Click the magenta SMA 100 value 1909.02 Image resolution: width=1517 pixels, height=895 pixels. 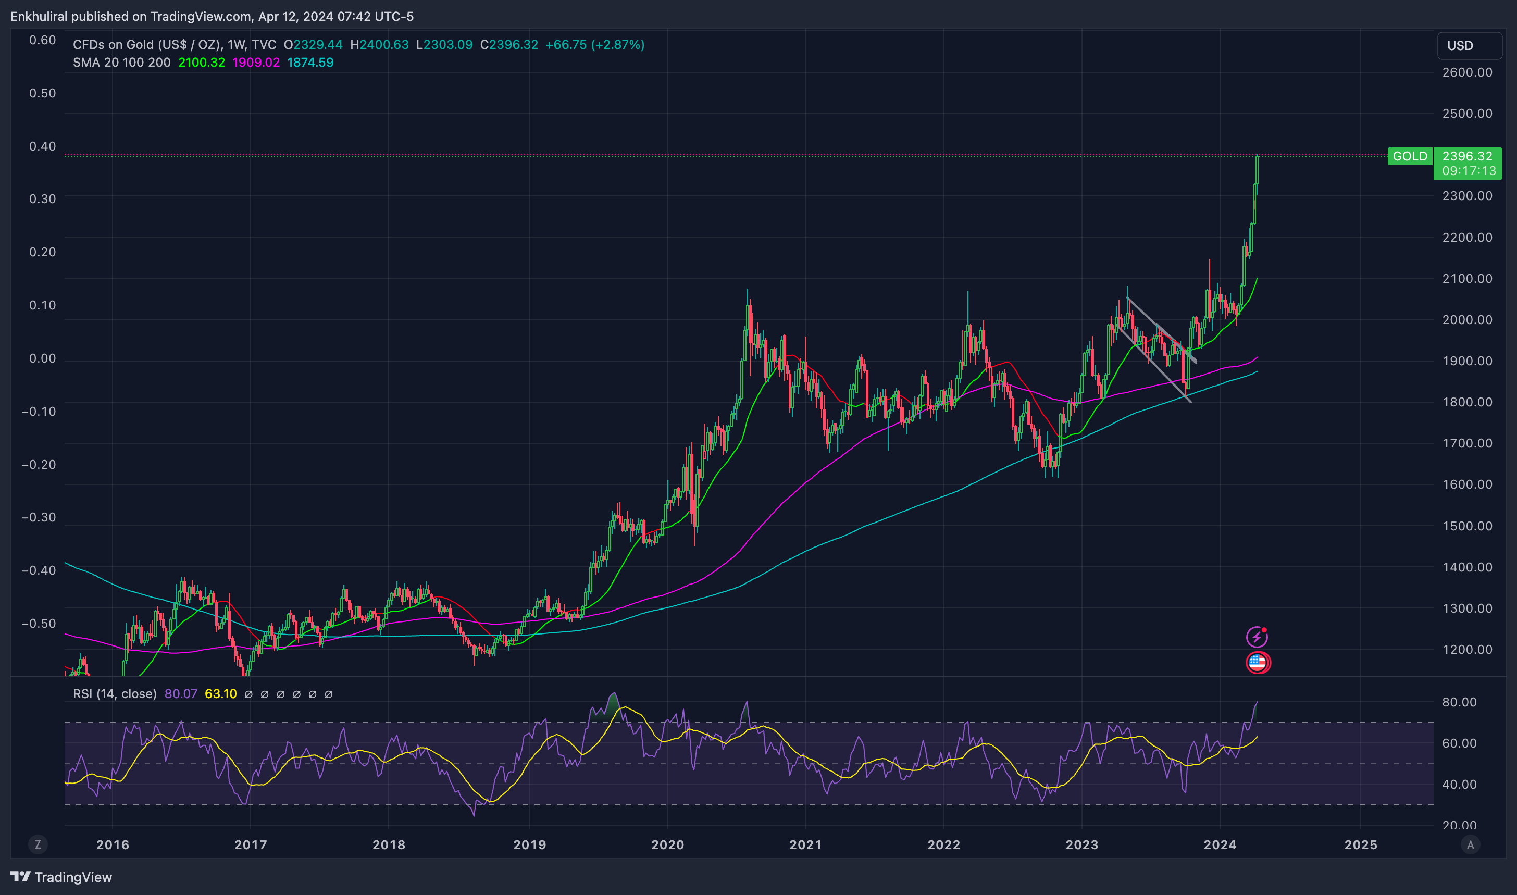[256, 63]
